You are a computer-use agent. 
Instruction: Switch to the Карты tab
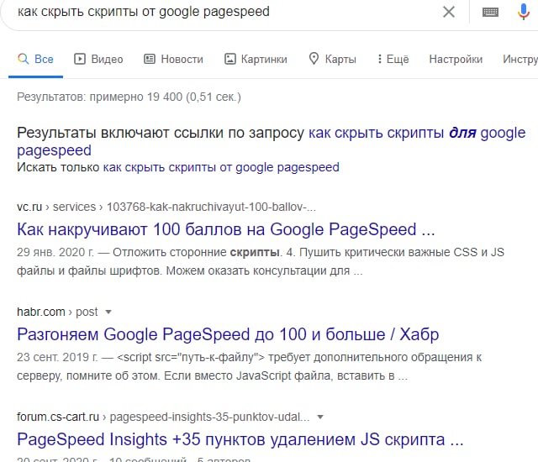coord(333,59)
